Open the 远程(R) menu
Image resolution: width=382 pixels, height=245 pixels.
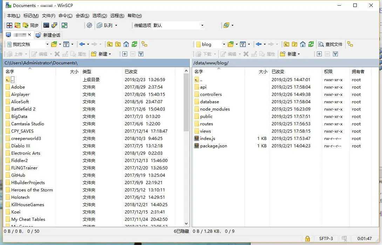pyautogui.click(x=117, y=15)
